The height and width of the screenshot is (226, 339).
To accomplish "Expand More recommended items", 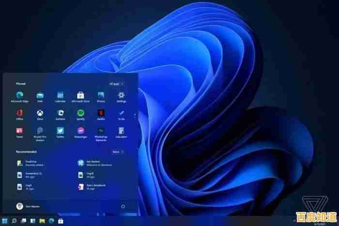I will 117,151.
